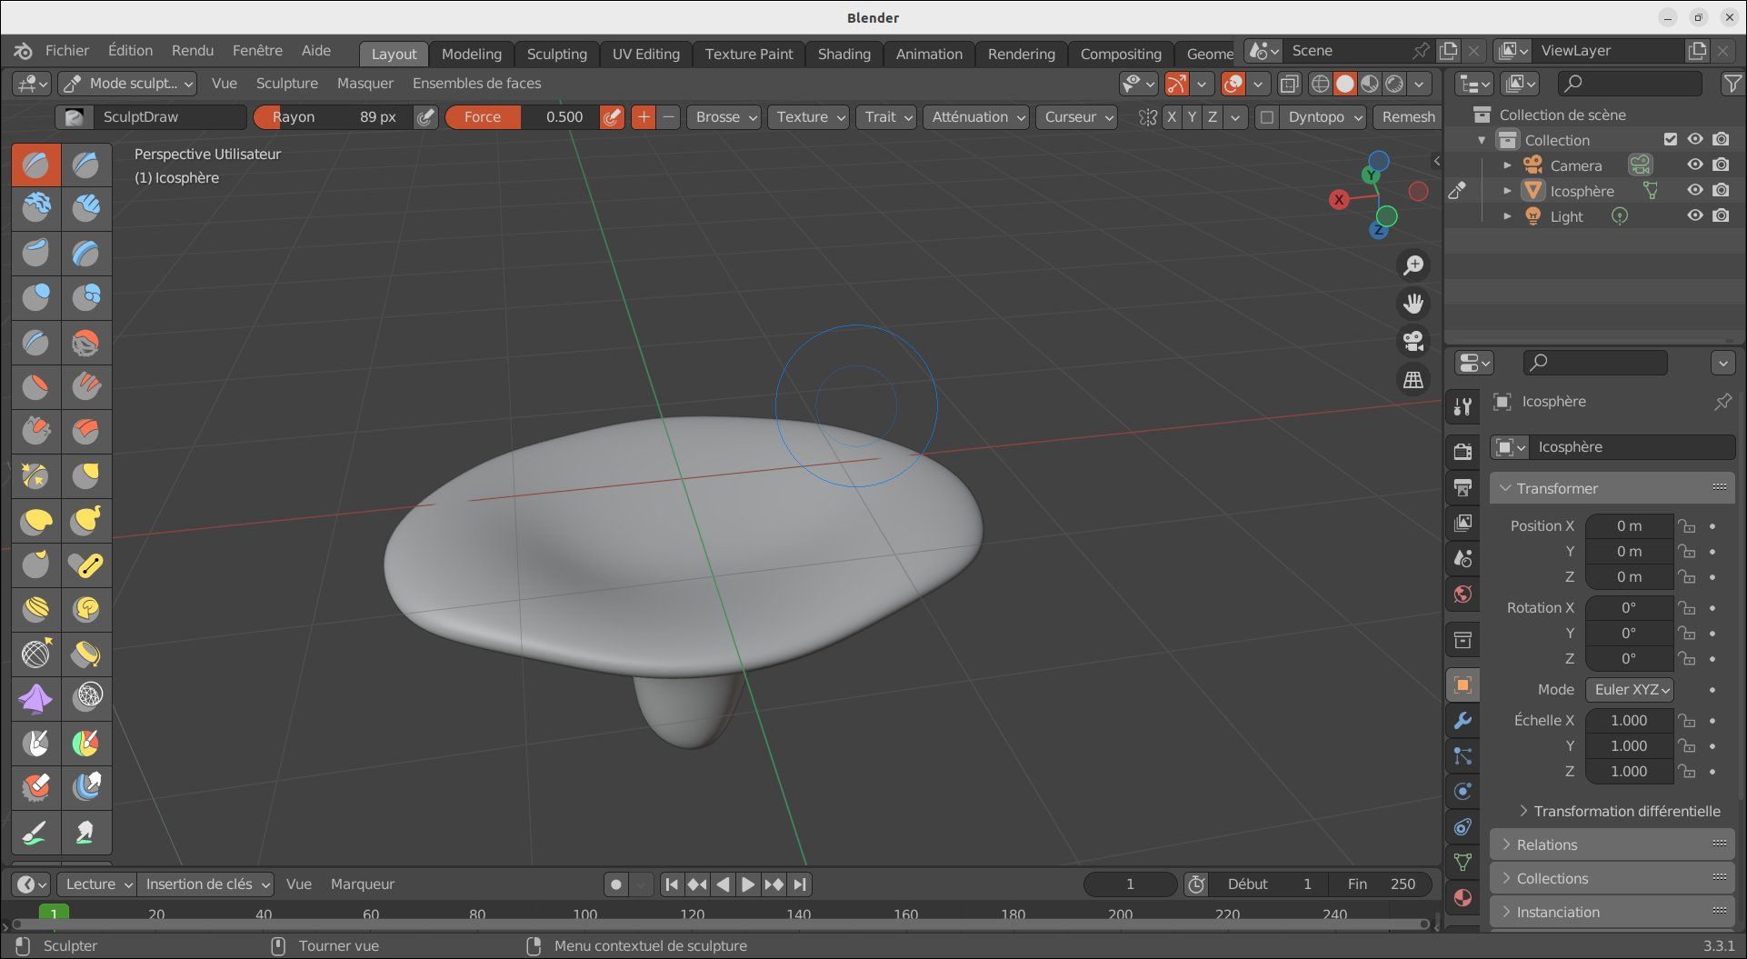Open the Material properties tab

pos(1462,897)
